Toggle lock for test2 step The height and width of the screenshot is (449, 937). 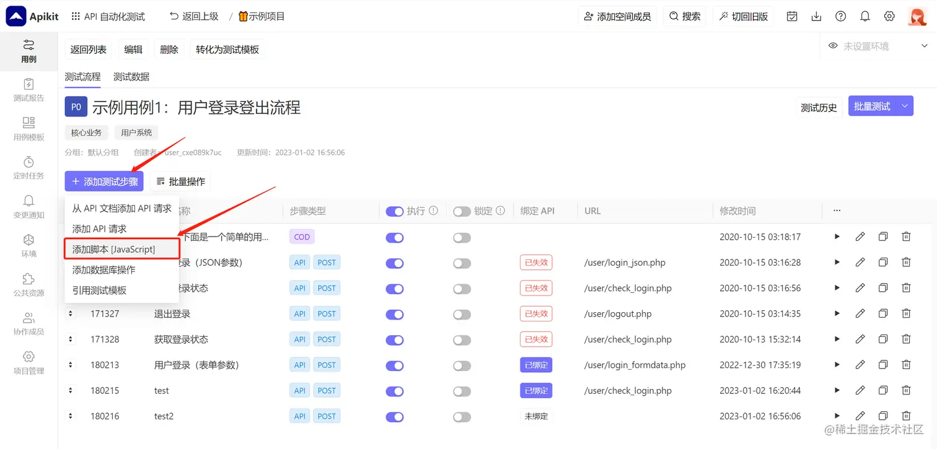click(462, 417)
